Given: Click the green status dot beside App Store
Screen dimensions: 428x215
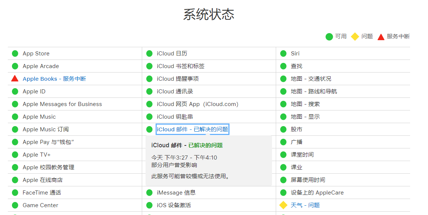Looking at the screenshot, I should [x=15, y=53].
